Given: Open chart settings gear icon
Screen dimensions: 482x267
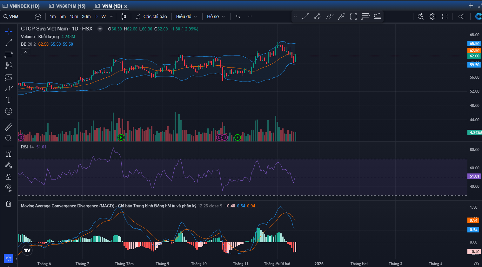Looking at the screenshot, I should point(433,16).
